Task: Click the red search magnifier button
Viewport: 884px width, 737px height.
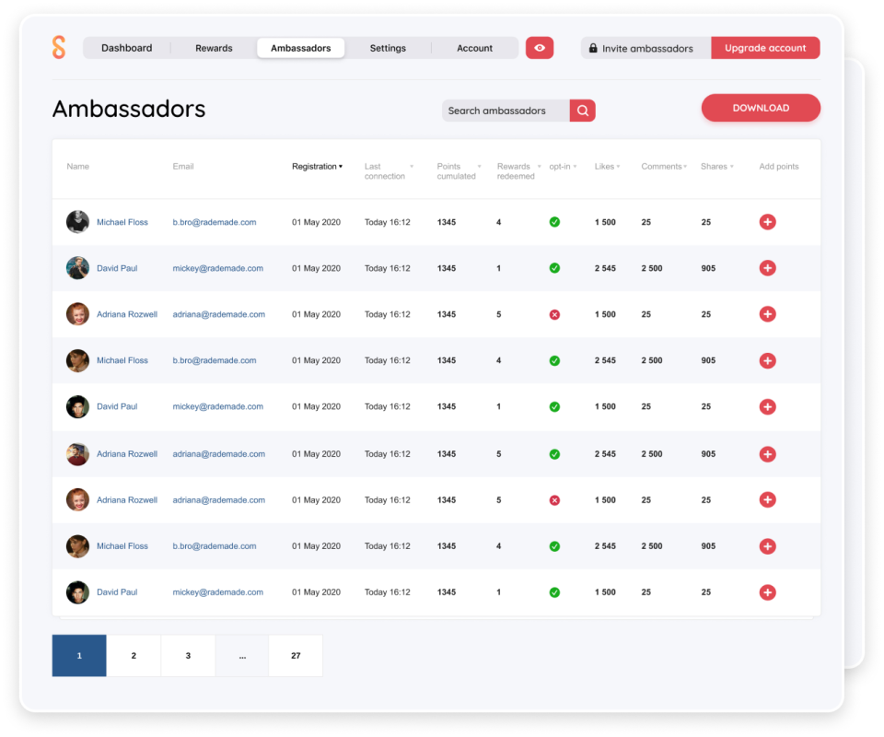Action: point(582,111)
